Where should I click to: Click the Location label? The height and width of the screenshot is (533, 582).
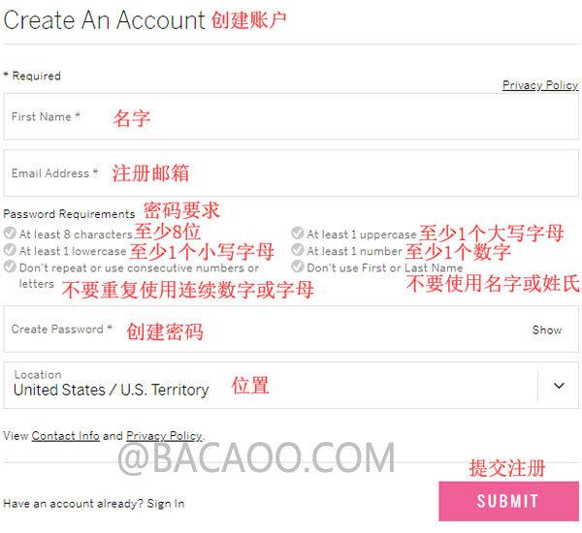coord(38,375)
